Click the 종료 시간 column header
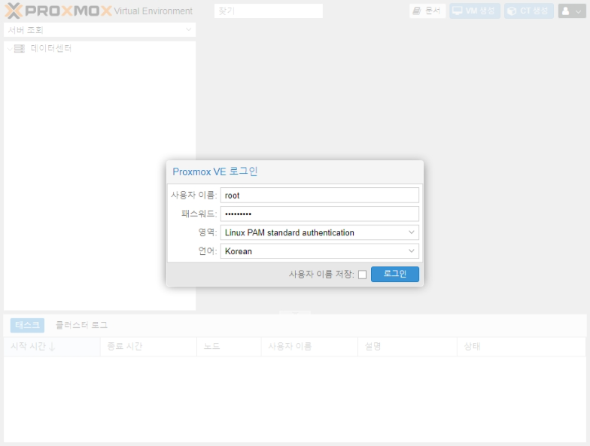The image size is (590, 446). (x=149, y=346)
